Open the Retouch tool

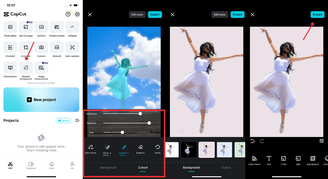[x=57, y=47]
